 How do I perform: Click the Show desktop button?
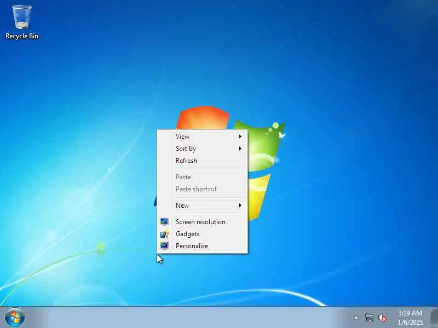pyautogui.click(x=434, y=318)
